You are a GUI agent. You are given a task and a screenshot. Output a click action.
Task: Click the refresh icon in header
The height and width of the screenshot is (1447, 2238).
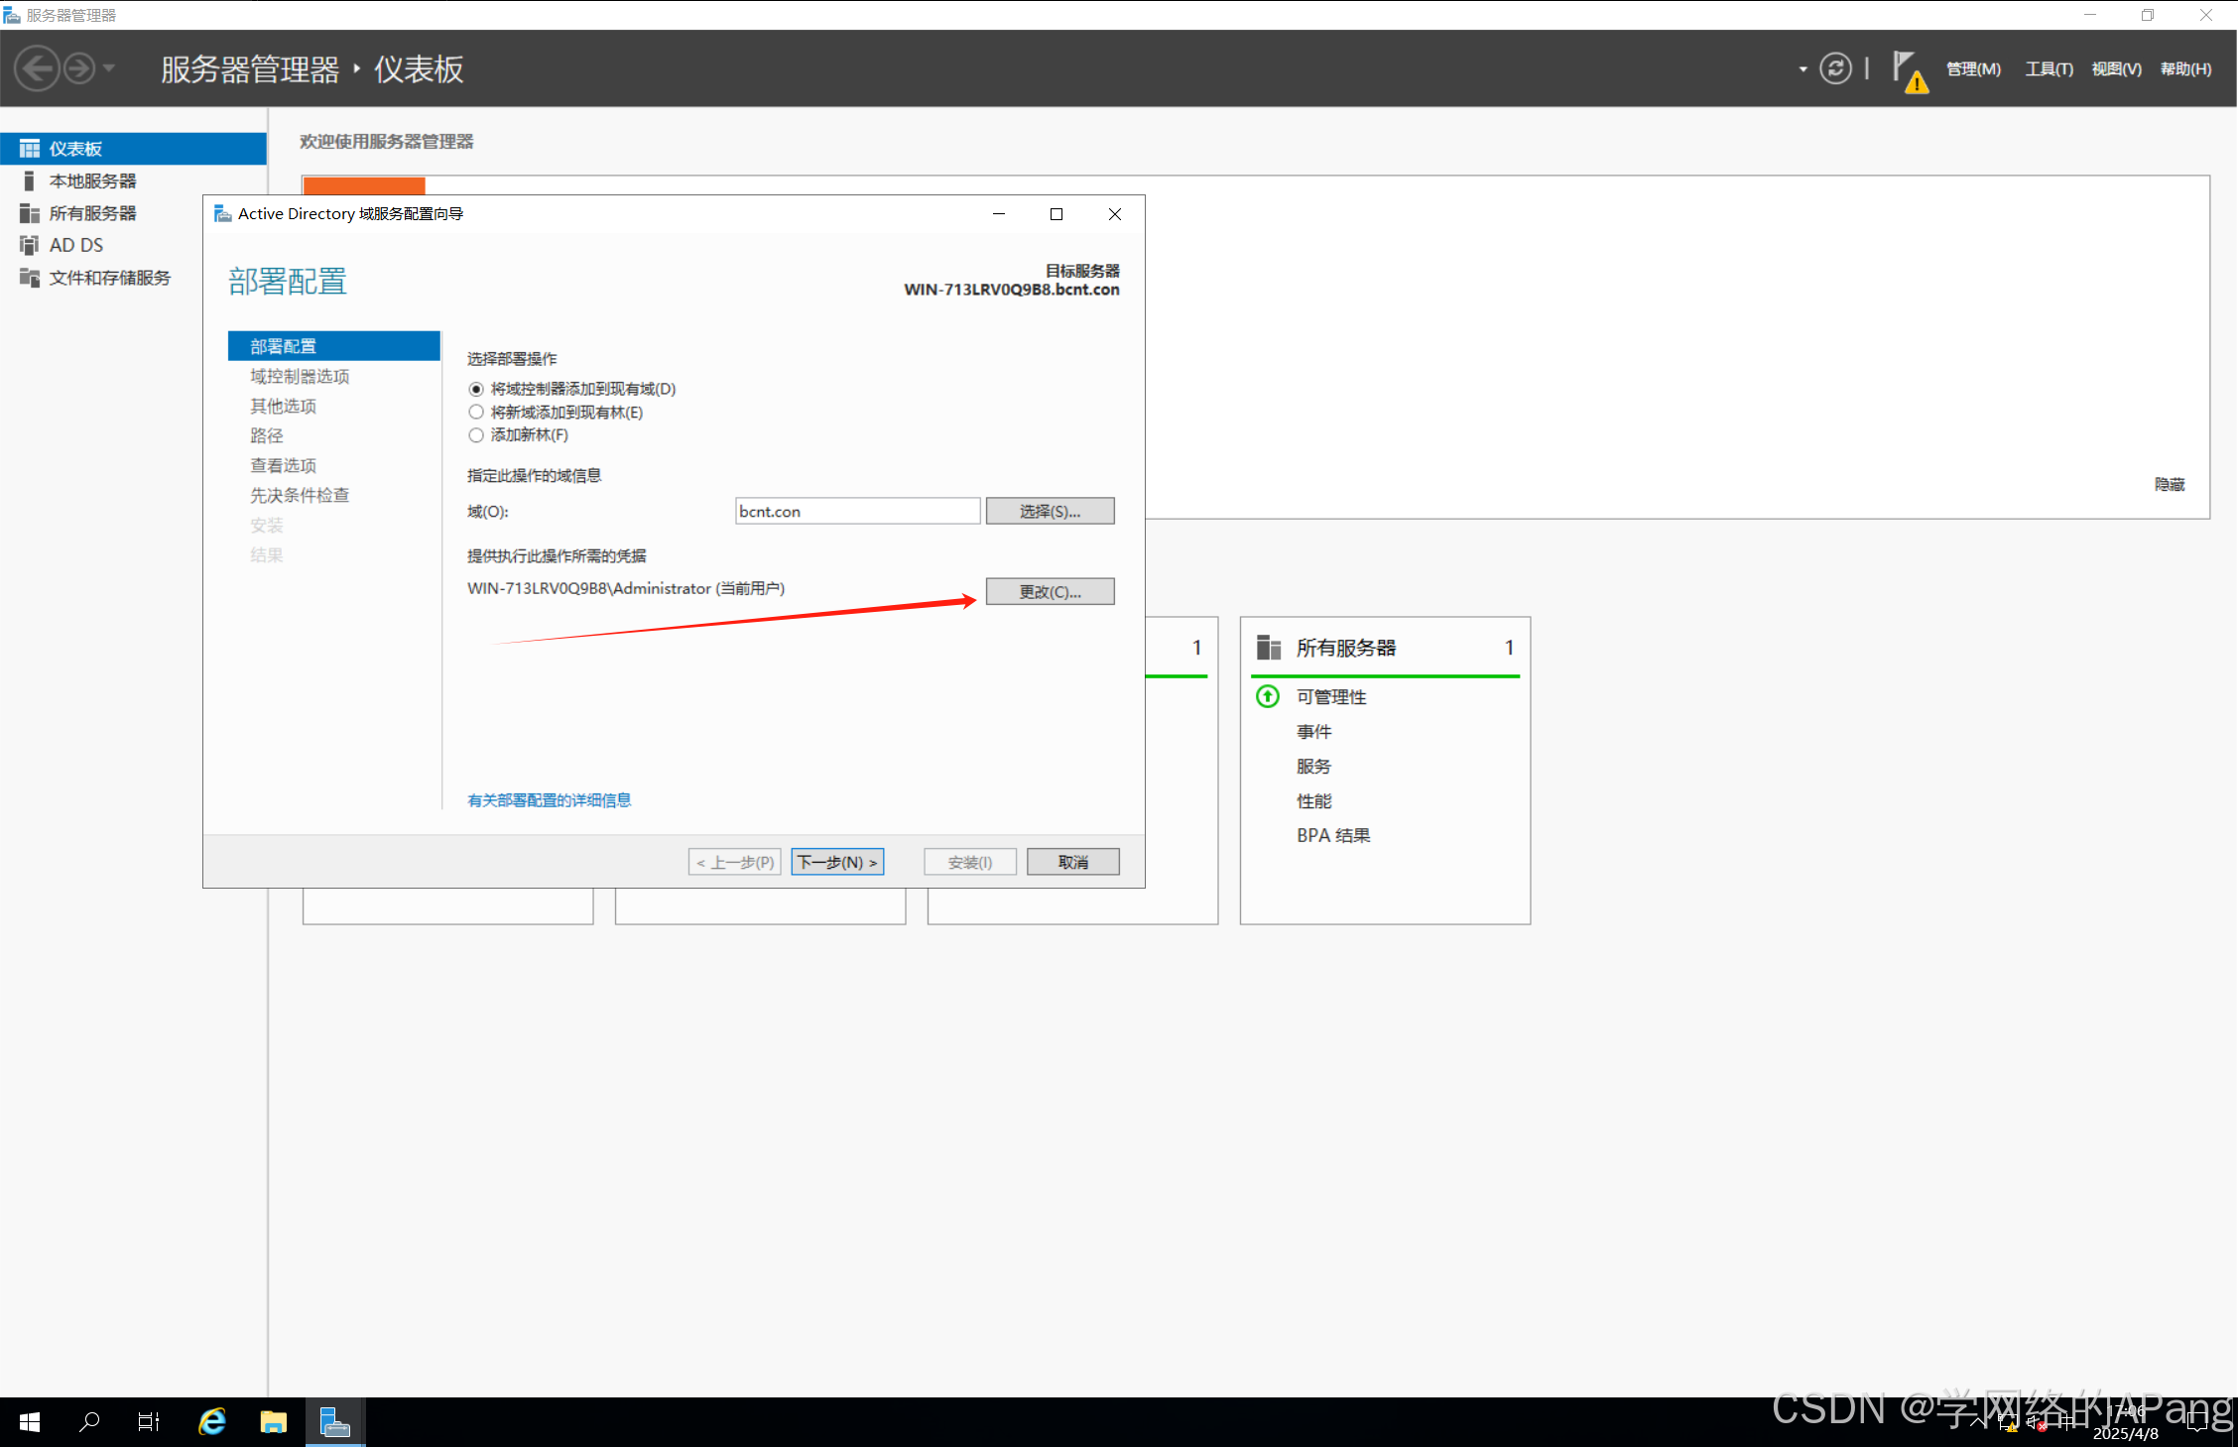pyautogui.click(x=1835, y=68)
